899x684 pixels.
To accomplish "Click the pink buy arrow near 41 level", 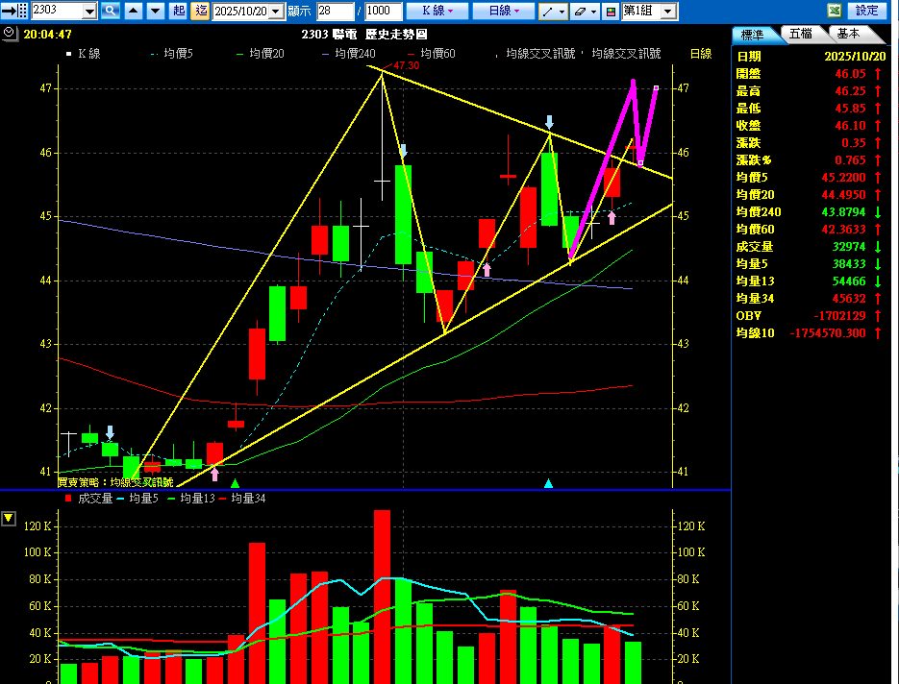I will (x=214, y=474).
